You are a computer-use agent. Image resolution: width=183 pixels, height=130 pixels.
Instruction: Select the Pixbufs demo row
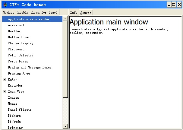(32, 122)
